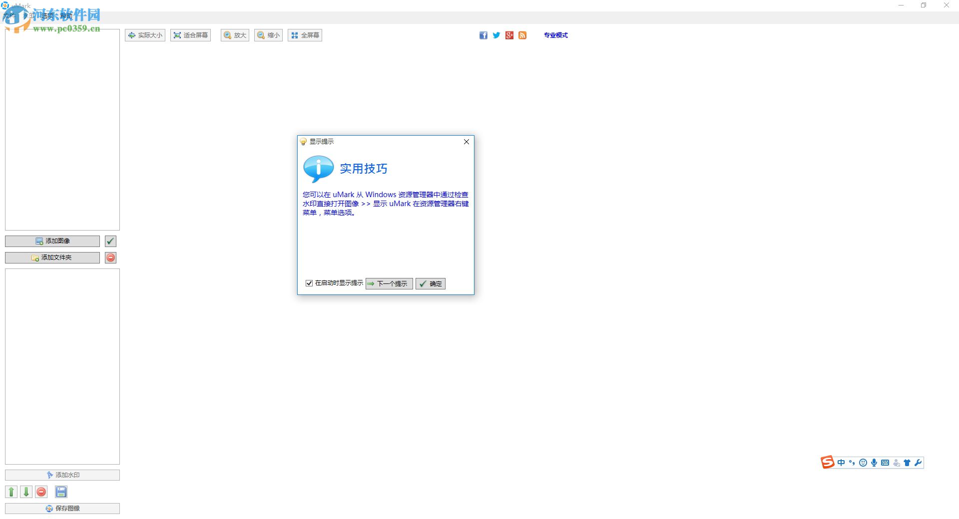The width and height of the screenshot is (959, 519).
Task: Open the 帮助 menu
Action: [x=66, y=15]
